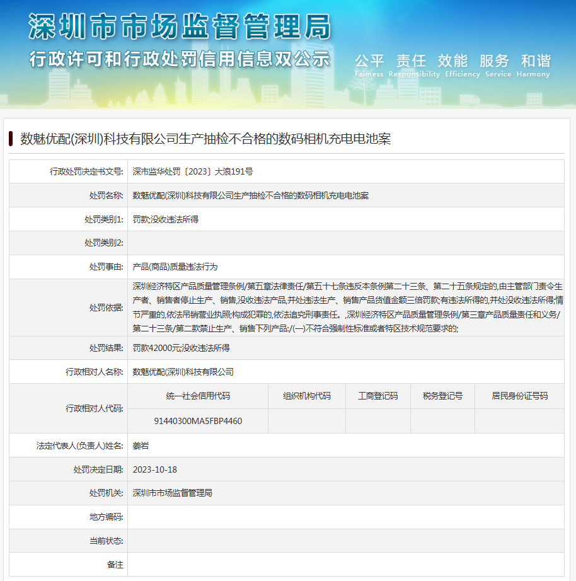Screen dimensions: 576x581
Task: Click the 处罚依据 label
Action: coord(106,308)
